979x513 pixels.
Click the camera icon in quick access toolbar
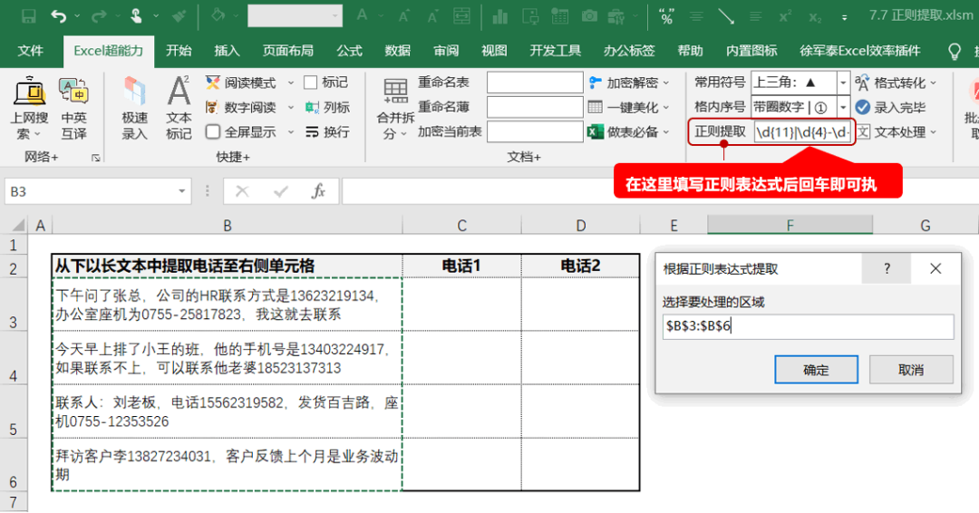click(589, 17)
